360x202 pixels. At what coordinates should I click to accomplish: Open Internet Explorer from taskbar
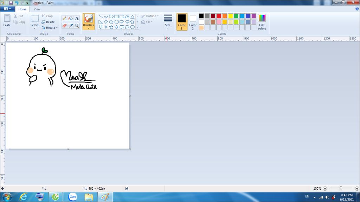point(24,197)
